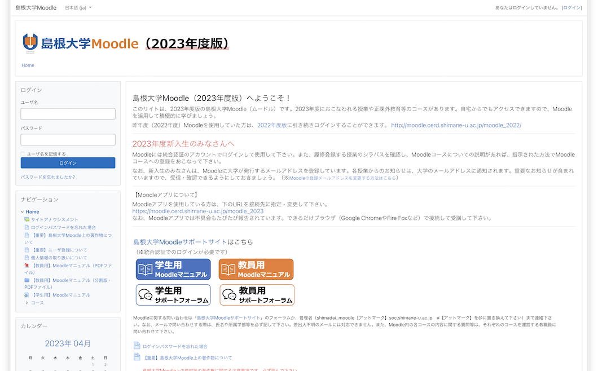This screenshot has width=598, height=371.
Task: Click the ユーザ名 input field
Action: tap(68, 114)
